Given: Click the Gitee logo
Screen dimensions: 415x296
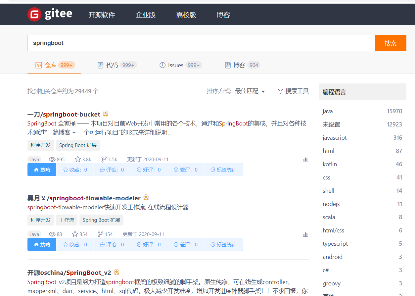Looking at the screenshot, I should tap(50, 14).
